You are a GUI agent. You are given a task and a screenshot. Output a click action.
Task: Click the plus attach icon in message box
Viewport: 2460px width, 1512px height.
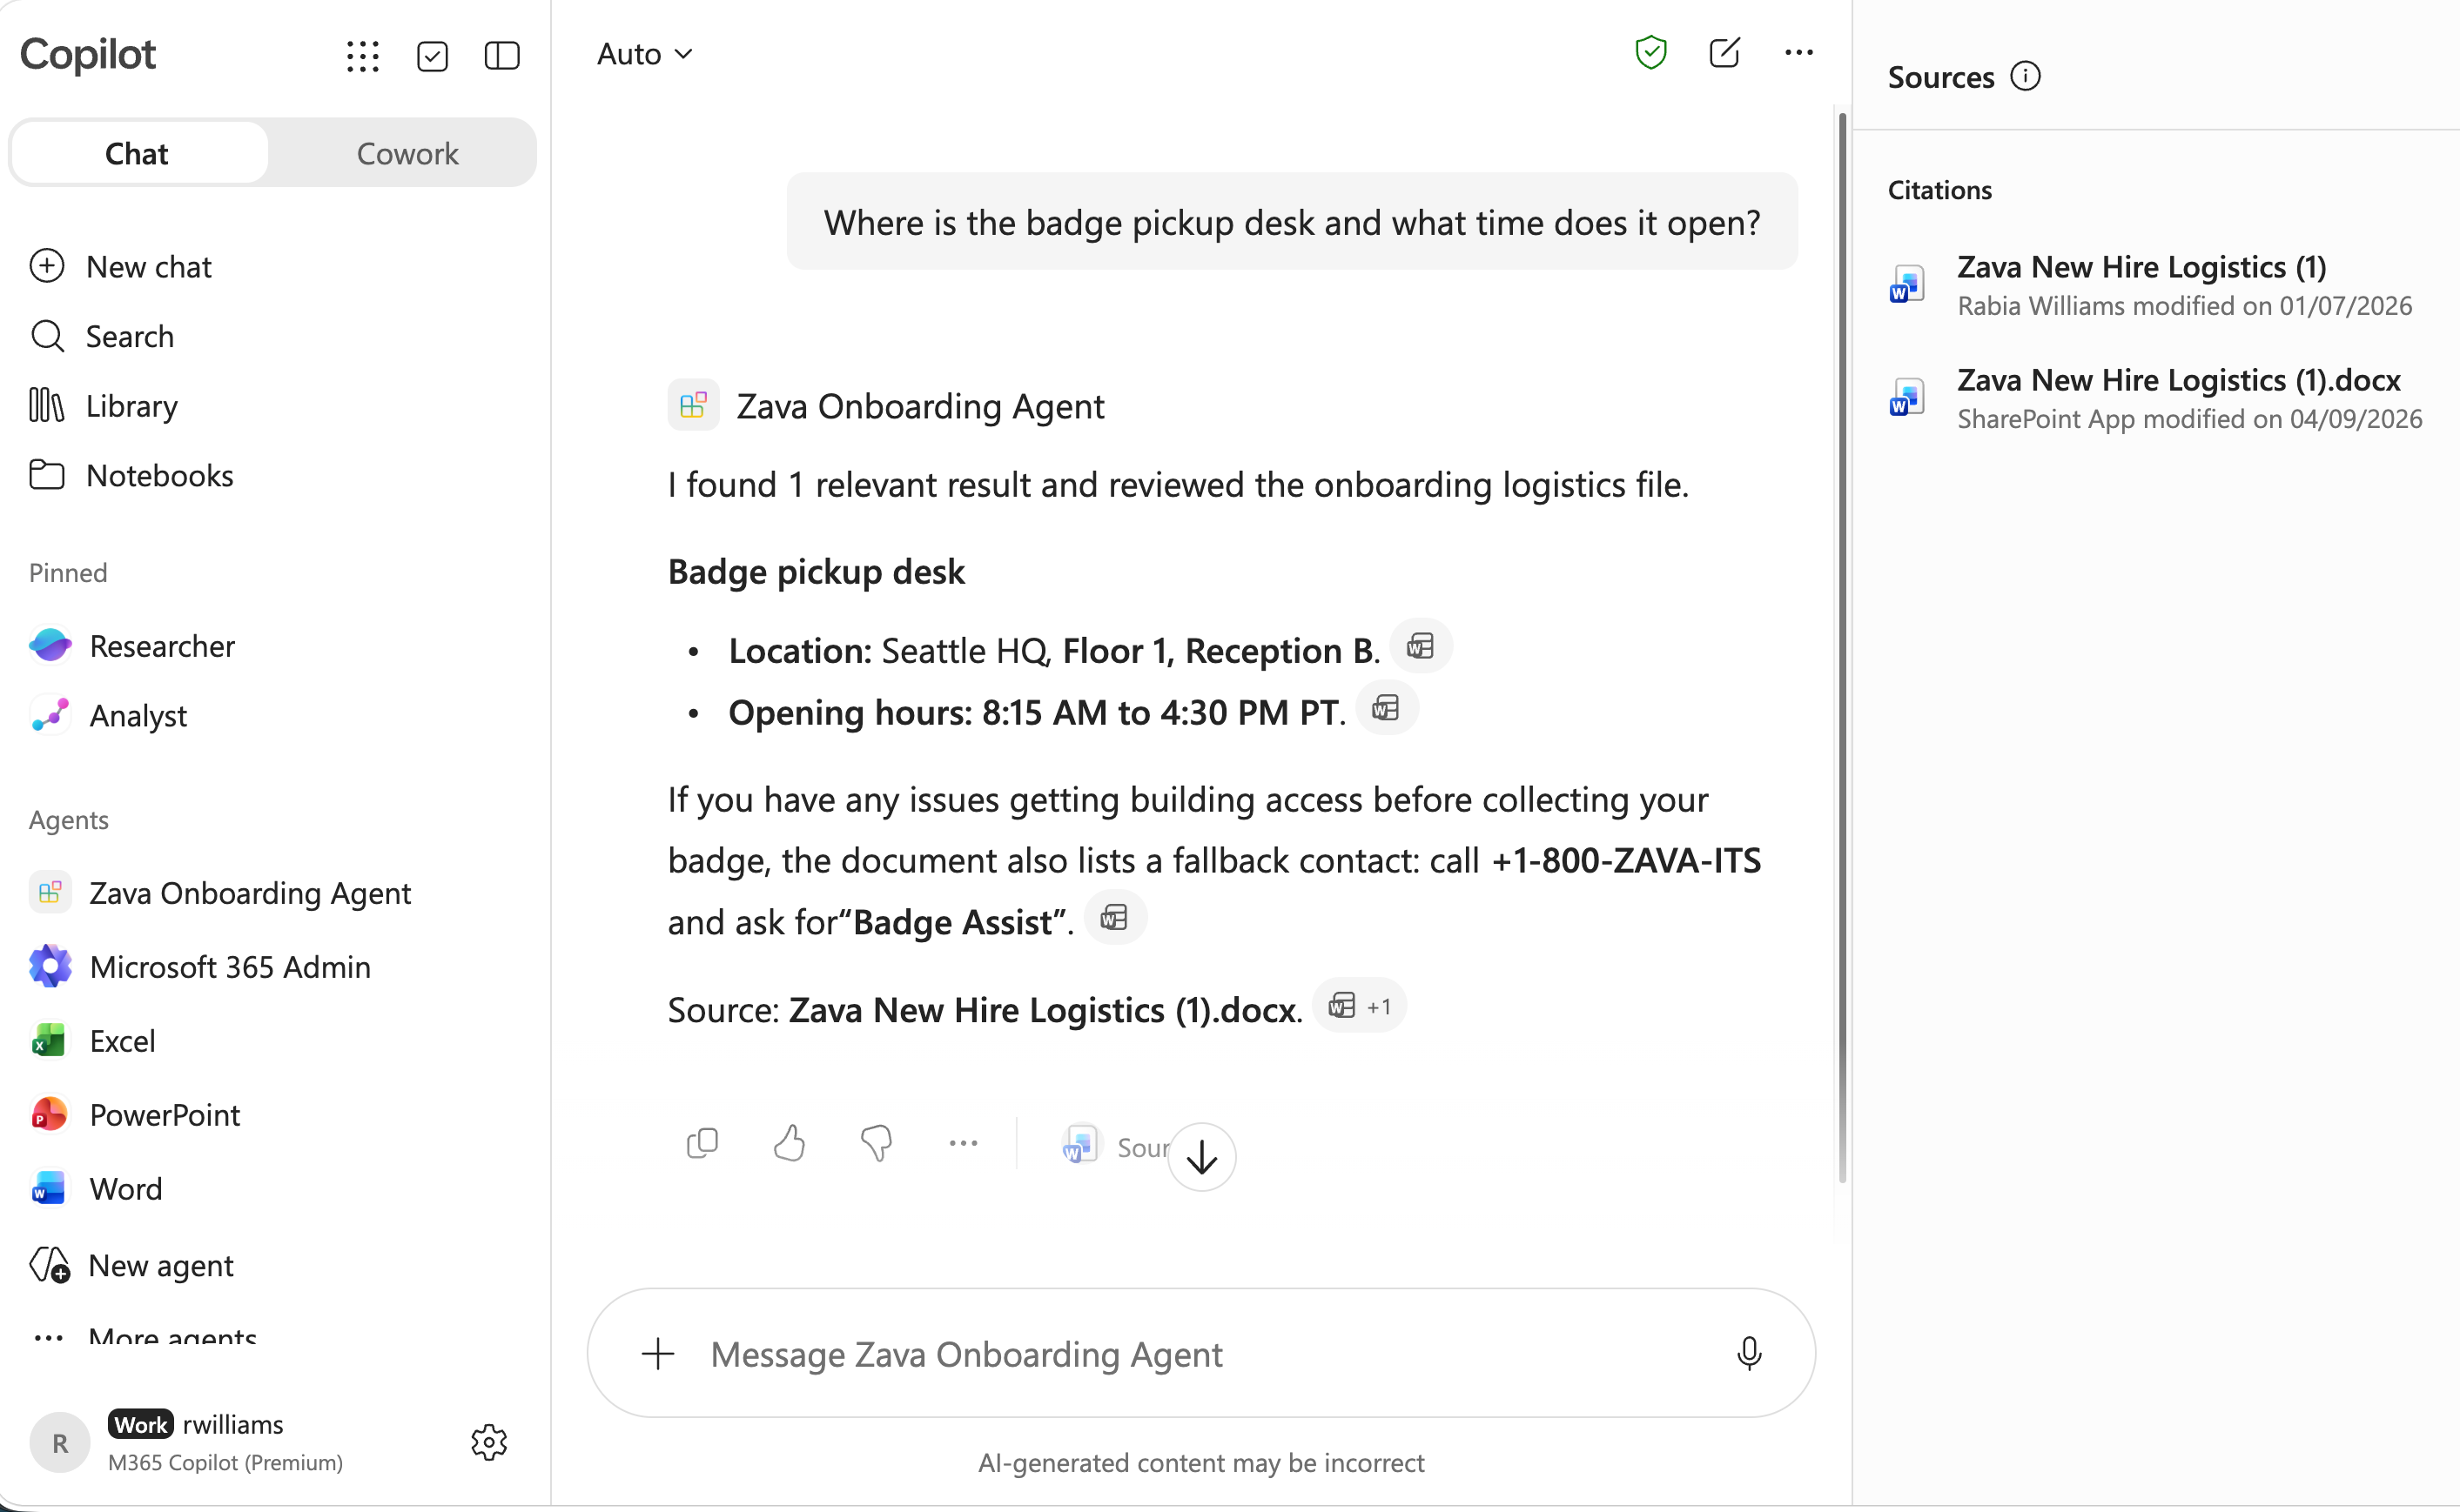(658, 1354)
